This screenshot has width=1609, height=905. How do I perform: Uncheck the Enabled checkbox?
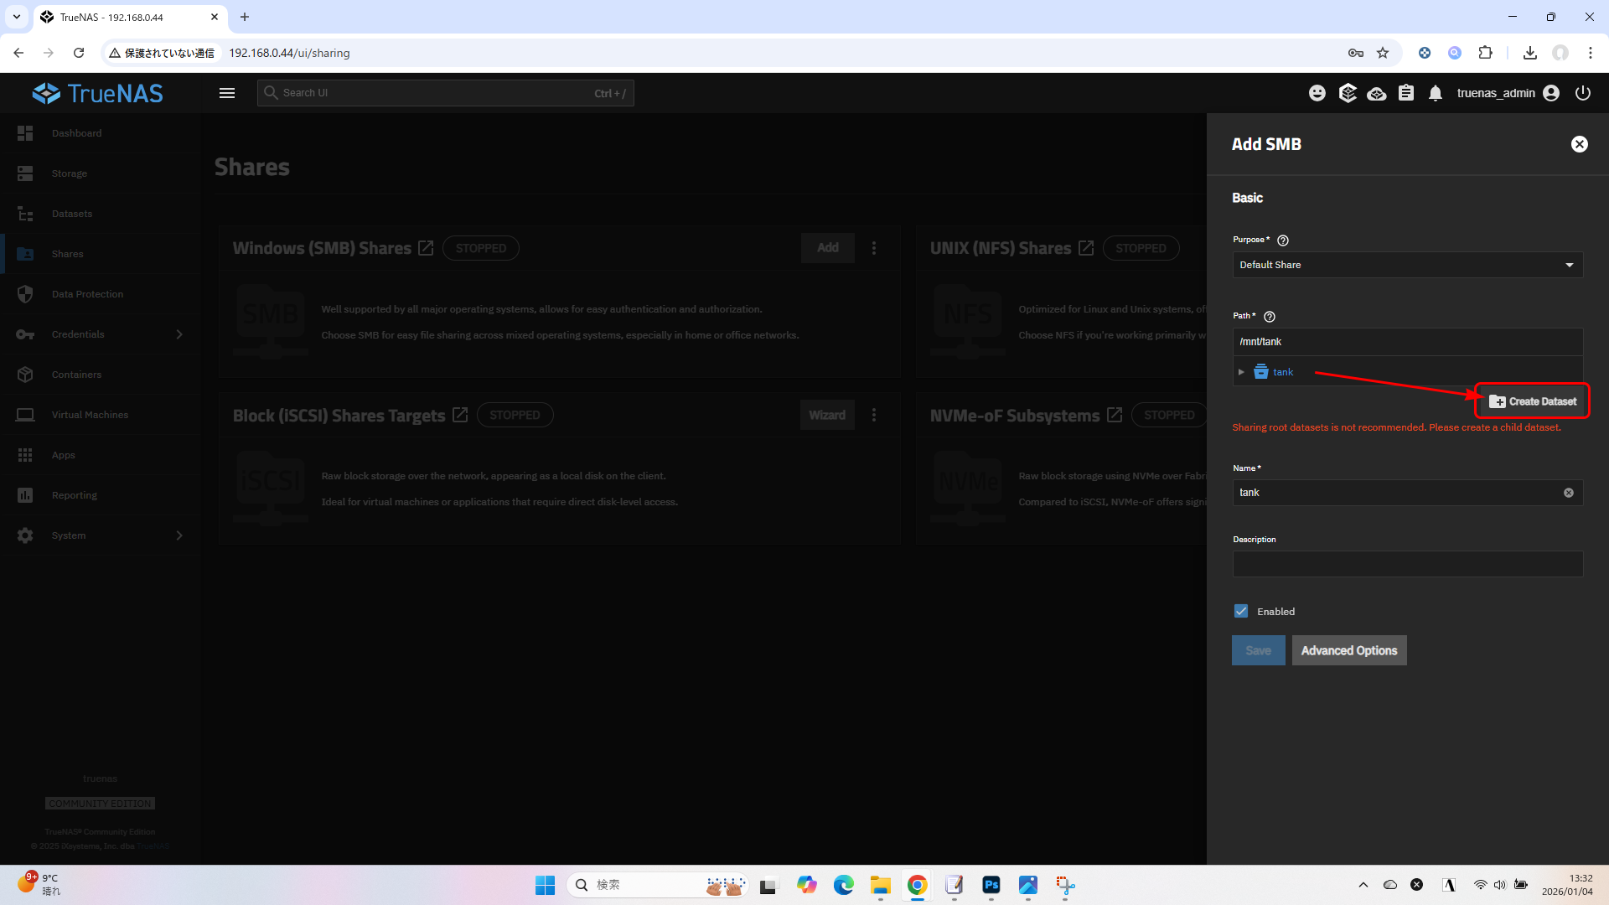click(x=1241, y=612)
